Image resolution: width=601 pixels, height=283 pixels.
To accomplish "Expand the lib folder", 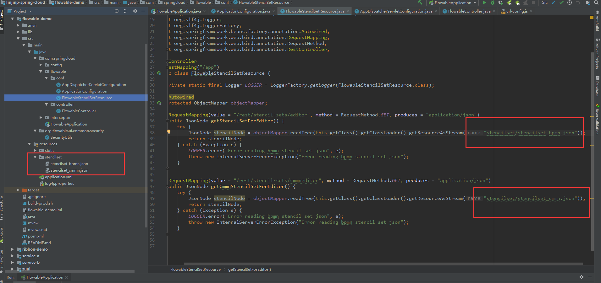I will coord(18,32).
